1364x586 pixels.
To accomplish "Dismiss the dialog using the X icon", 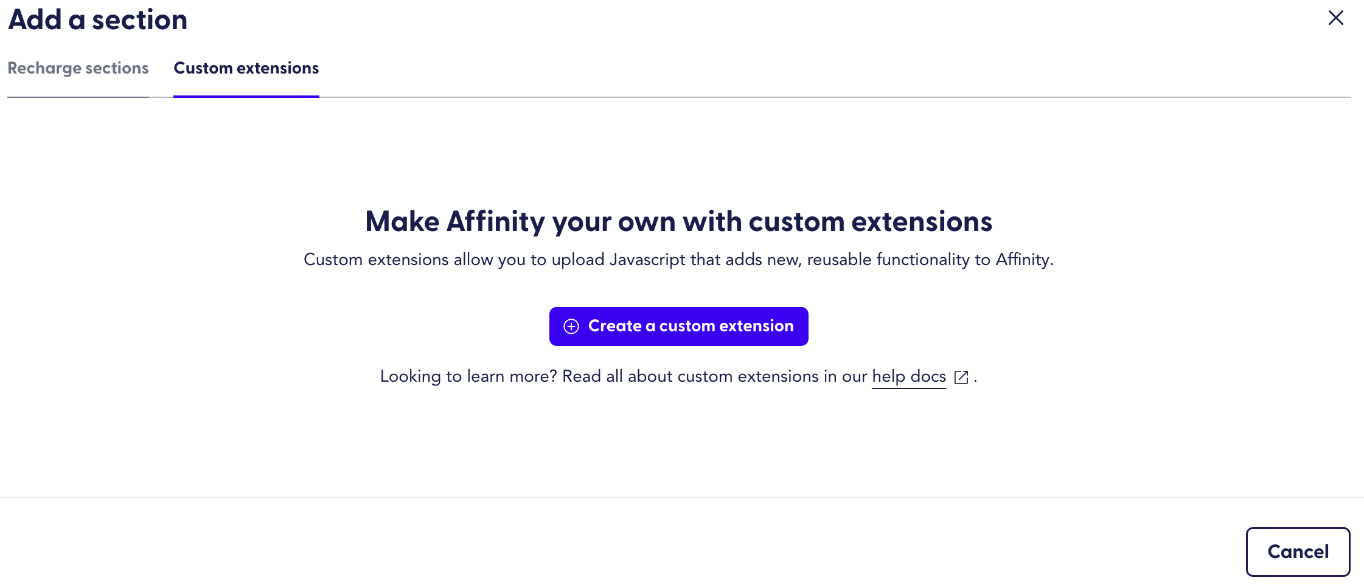I will click(1336, 18).
